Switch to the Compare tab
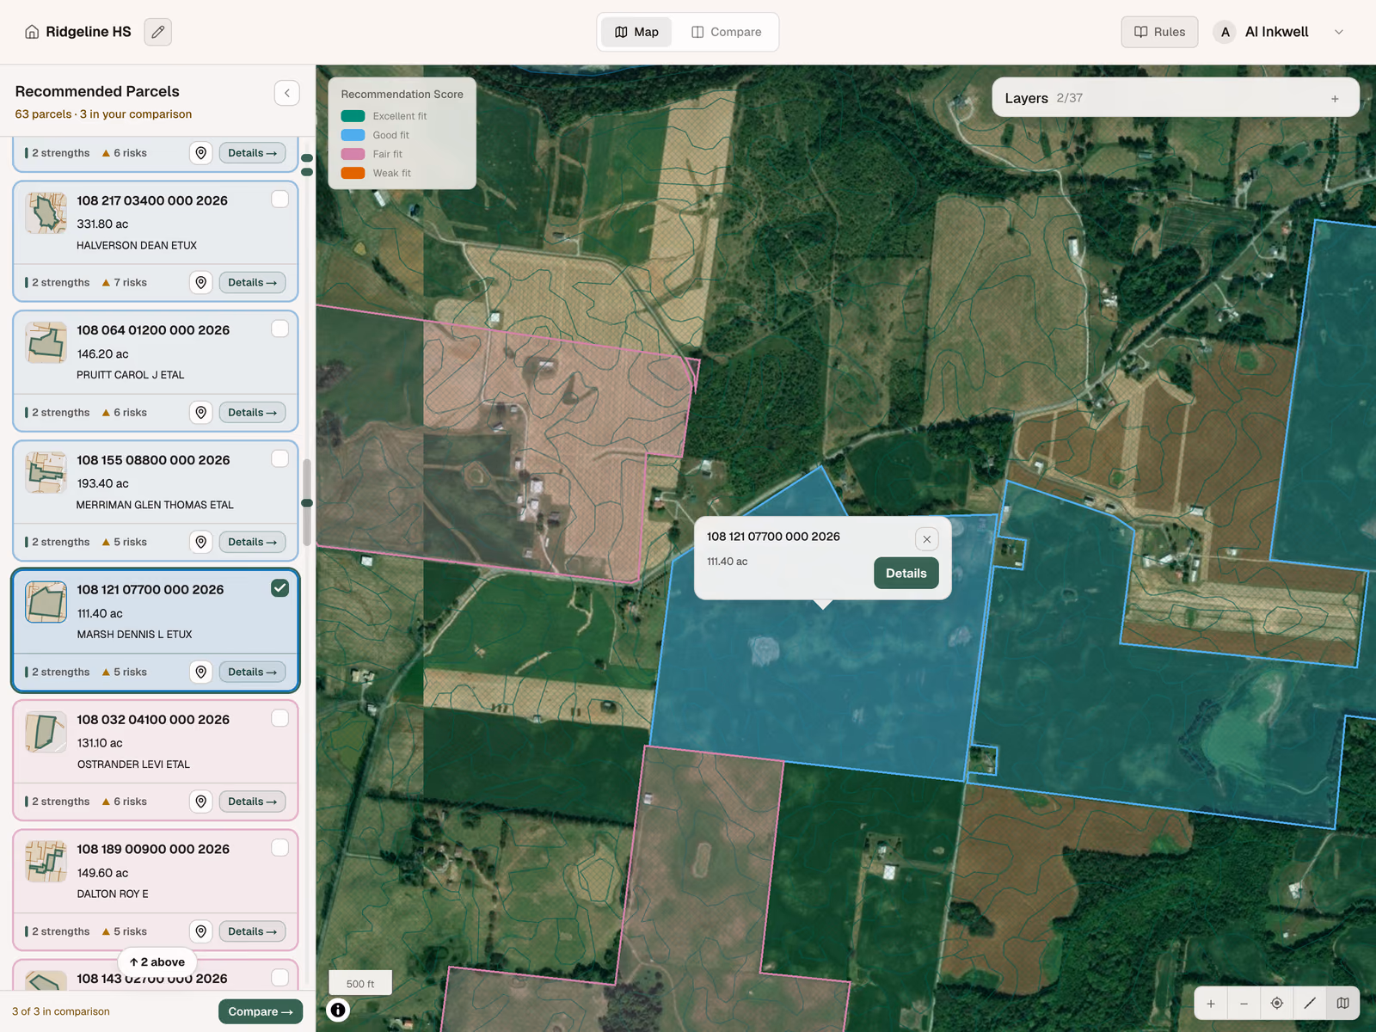The width and height of the screenshot is (1376, 1032). pos(727,32)
